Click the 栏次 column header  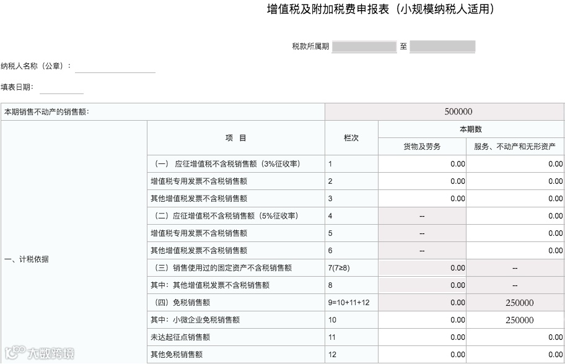pyautogui.click(x=351, y=138)
